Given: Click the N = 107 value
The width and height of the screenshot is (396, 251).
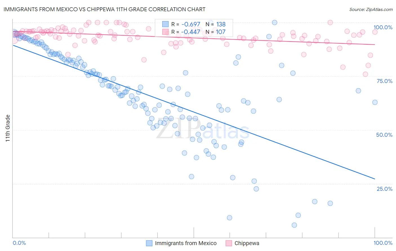Looking at the screenshot, I should pyautogui.click(x=215, y=32).
